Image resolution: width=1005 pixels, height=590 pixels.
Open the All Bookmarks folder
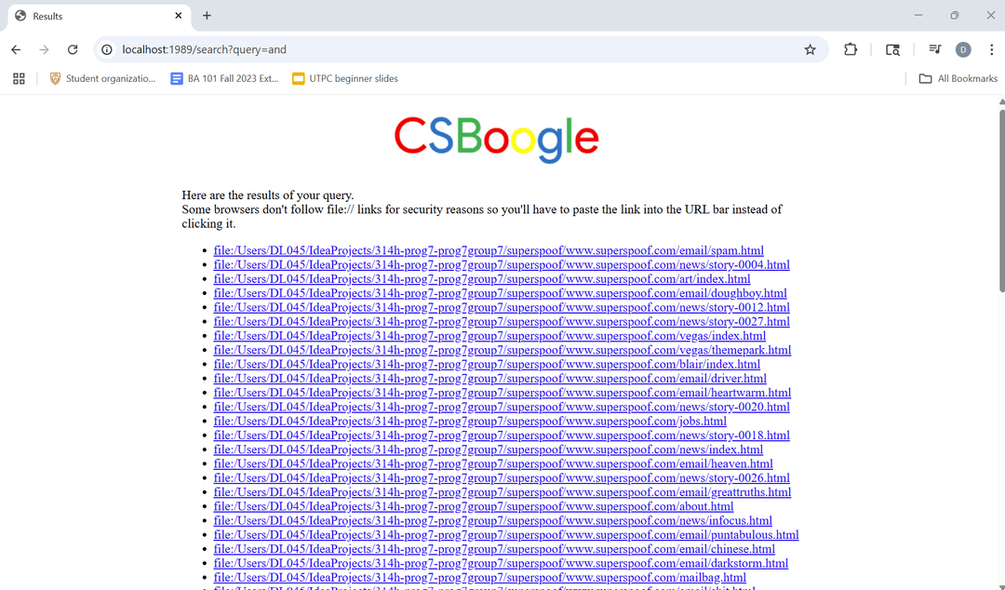pos(958,79)
